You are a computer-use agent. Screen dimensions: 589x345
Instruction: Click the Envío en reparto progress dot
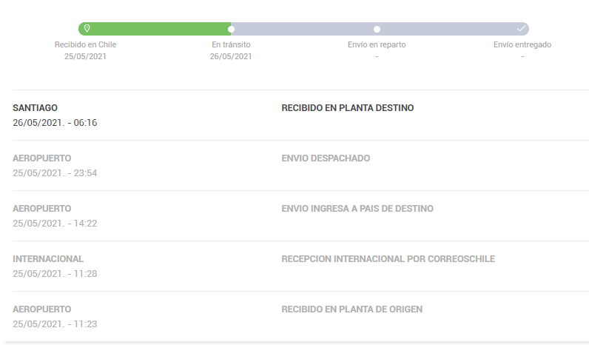[x=377, y=30]
